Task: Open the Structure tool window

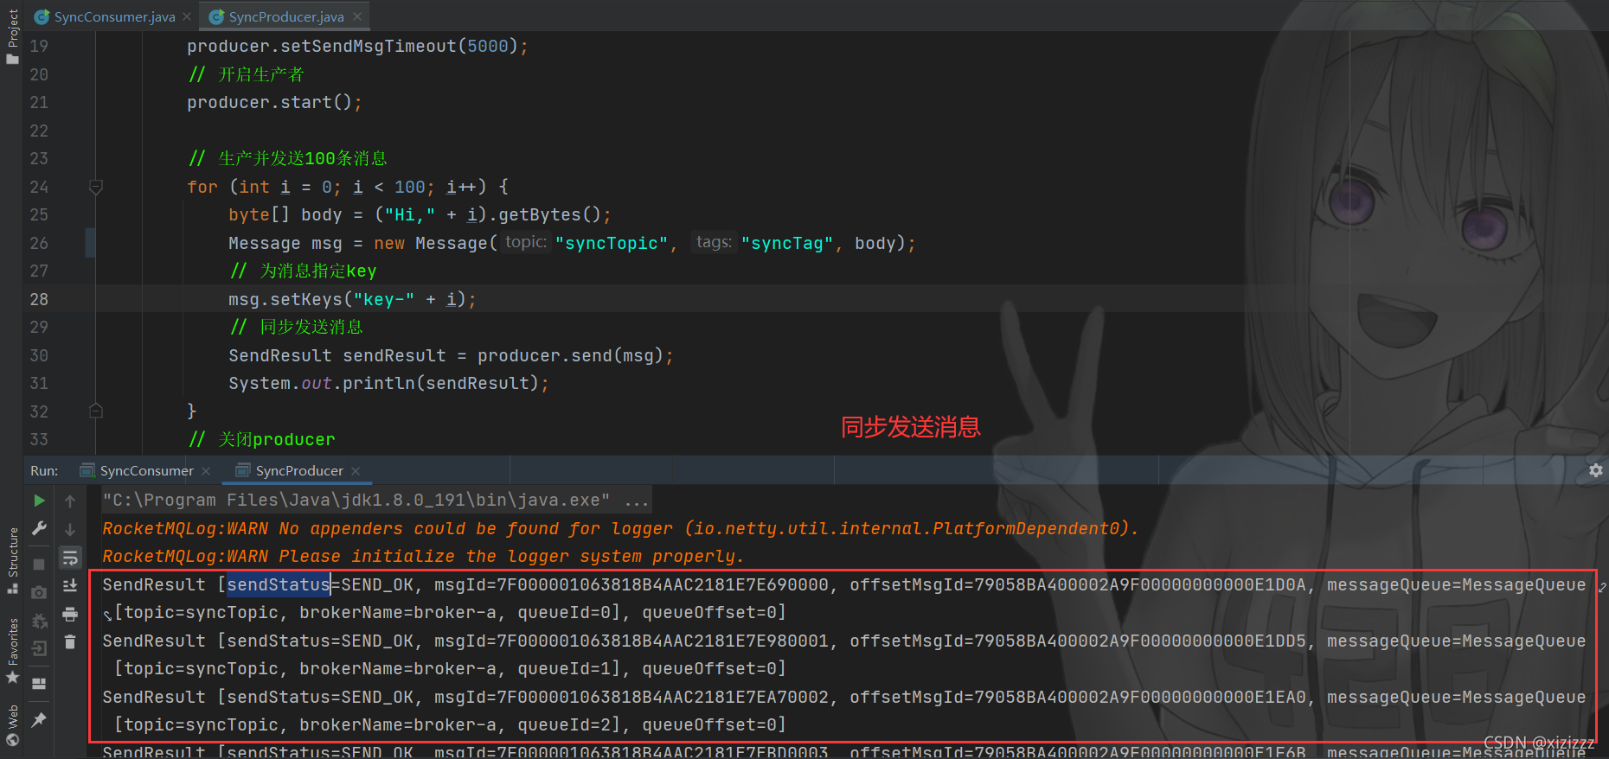Action: click(x=12, y=560)
